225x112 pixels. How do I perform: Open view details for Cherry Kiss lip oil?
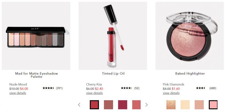point(94,93)
